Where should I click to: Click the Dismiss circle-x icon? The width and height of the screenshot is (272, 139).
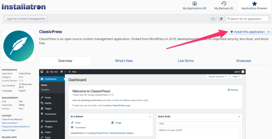229,90
